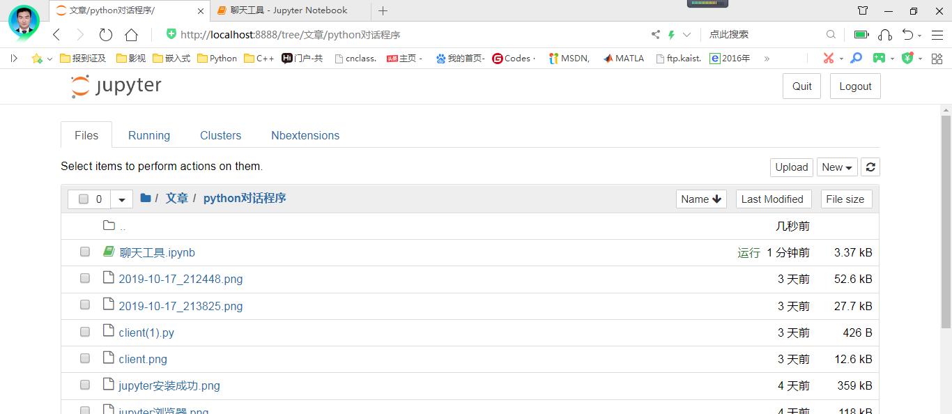Tick the checkbox for 聊天工具.ipynb
The height and width of the screenshot is (414, 952).
pos(85,252)
